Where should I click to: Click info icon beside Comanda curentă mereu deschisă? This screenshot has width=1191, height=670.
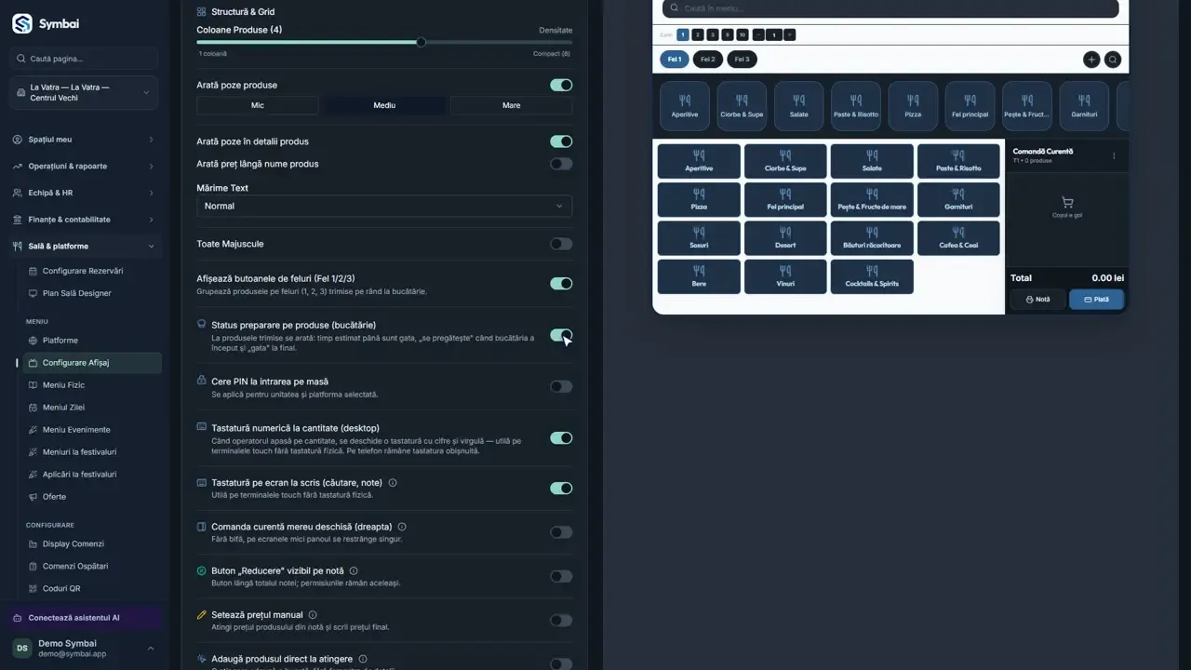[x=402, y=527]
